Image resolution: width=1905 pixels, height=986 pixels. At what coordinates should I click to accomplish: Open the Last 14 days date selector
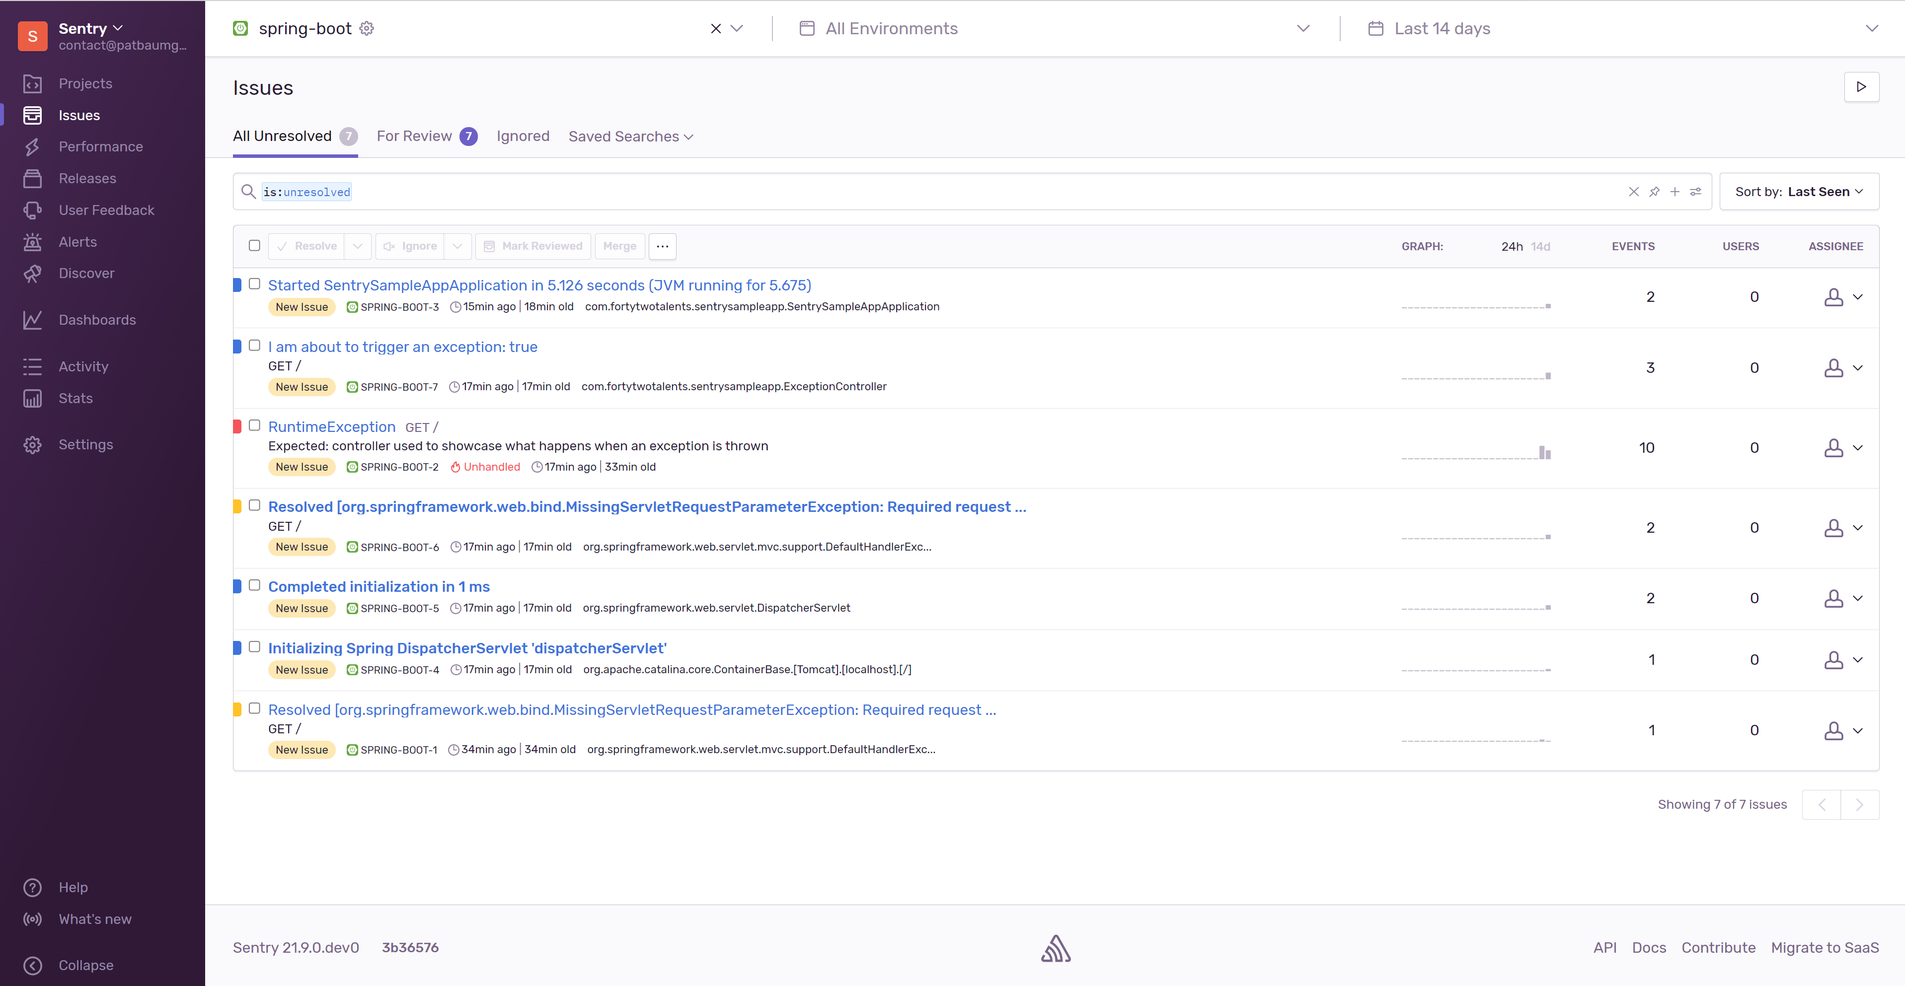pyautogui.click(x=1442, y=28)
